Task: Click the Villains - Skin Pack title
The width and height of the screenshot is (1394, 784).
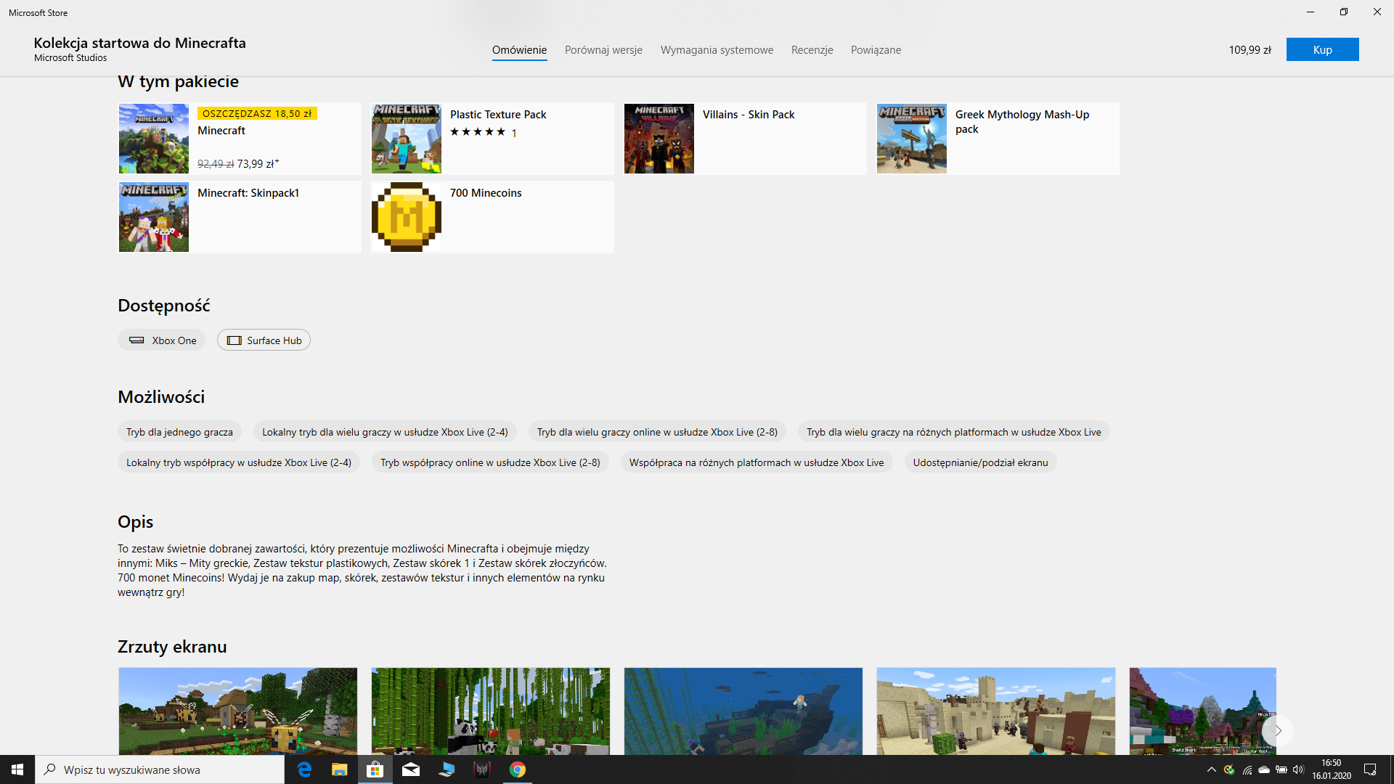Action: 749,115
